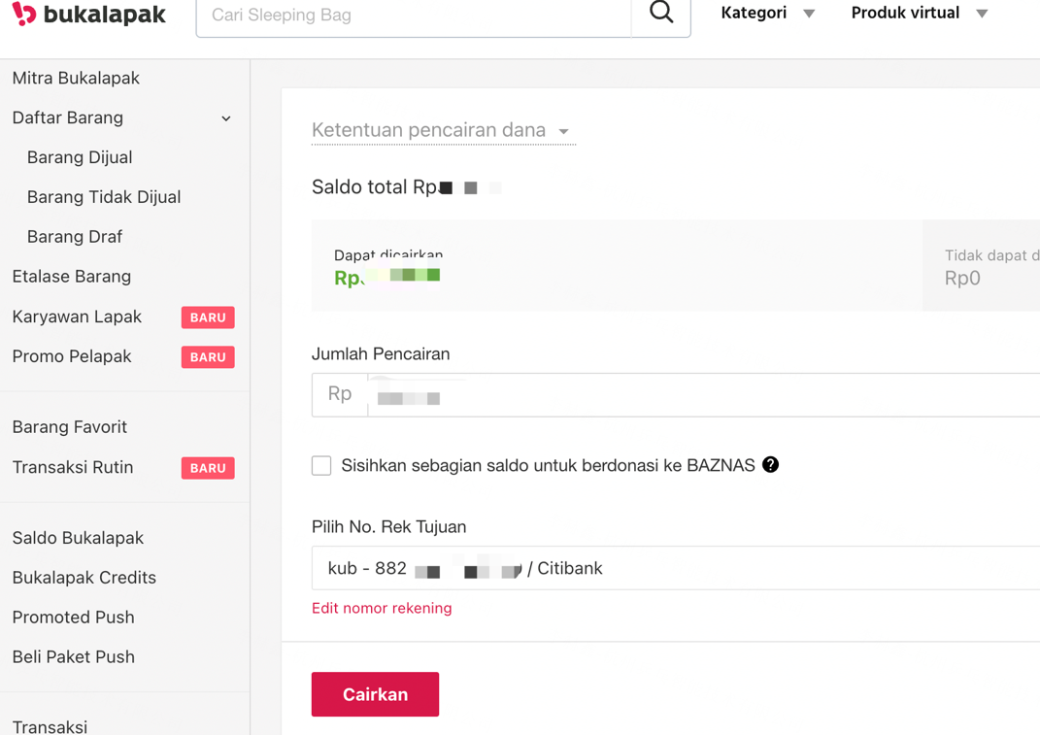Collapse the Daftar Barang chevron
Viewport: 1040px width, 735px height.
[226, 118]
